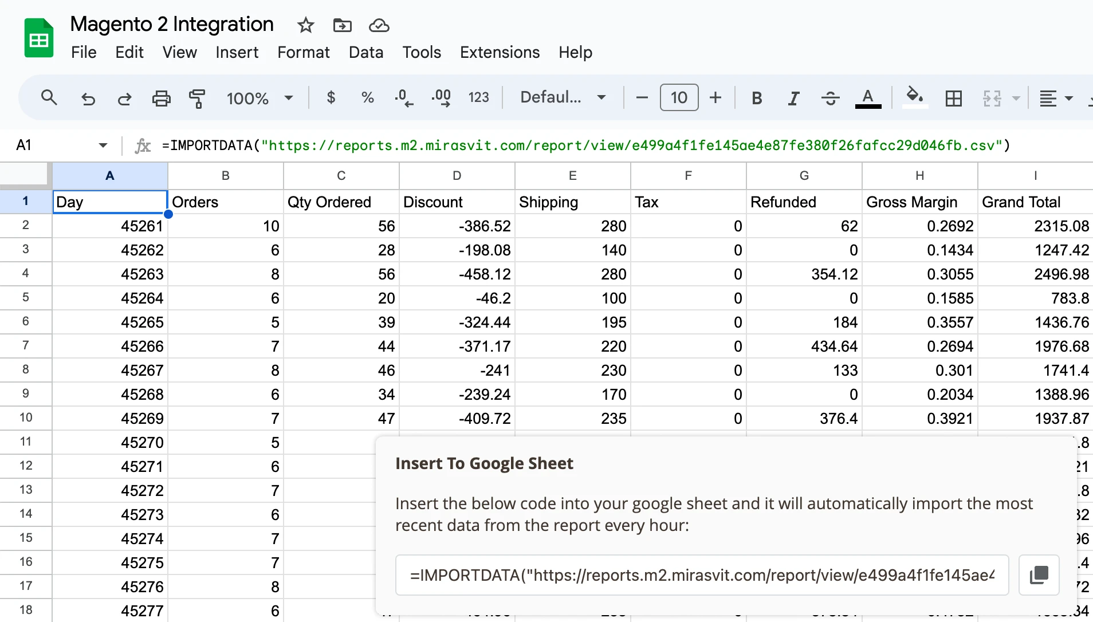Open the Data menu
The image size is (1093, 622).
[x=365, y=52]
